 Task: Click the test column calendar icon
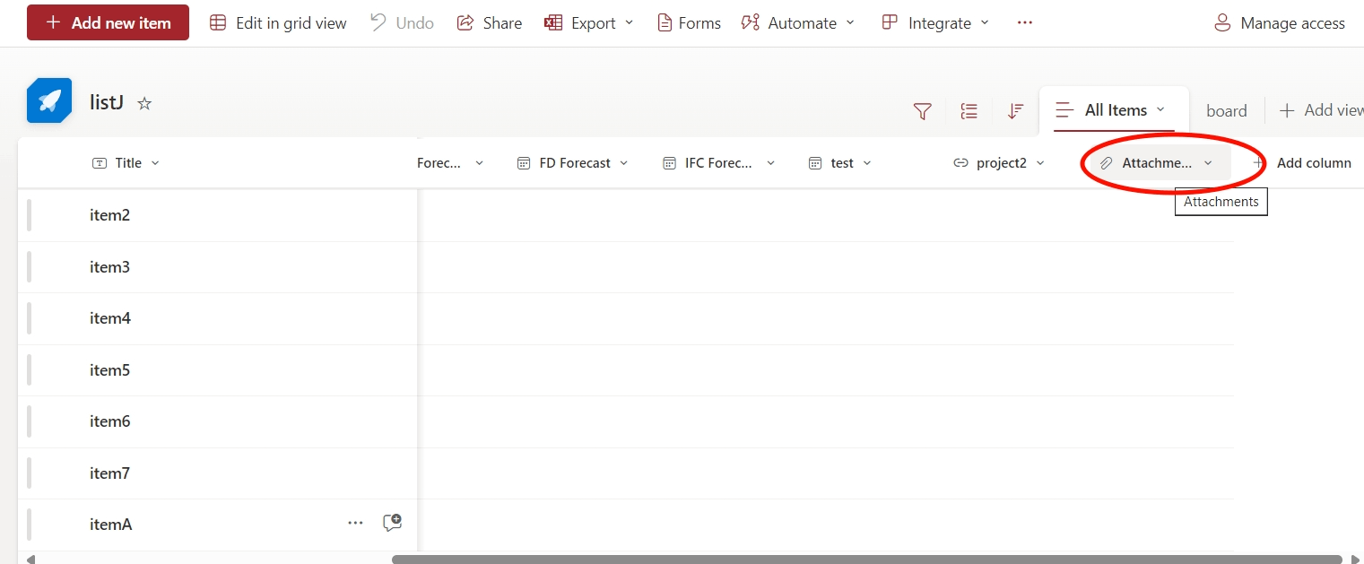pos(815,163)
